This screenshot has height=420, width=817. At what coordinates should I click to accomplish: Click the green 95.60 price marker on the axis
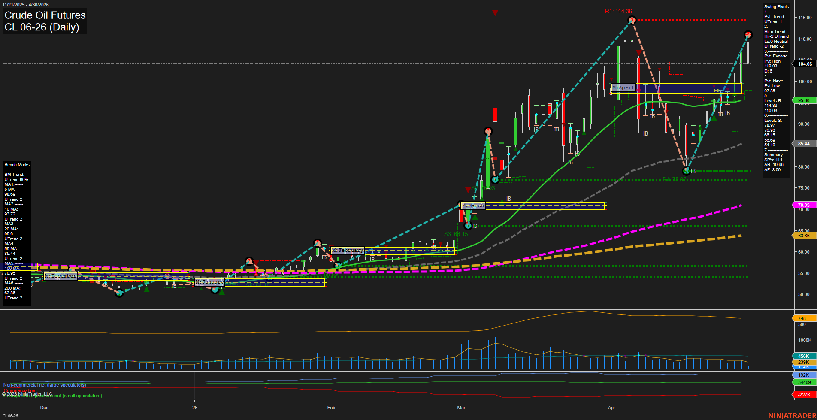click(x=804, y=100)
